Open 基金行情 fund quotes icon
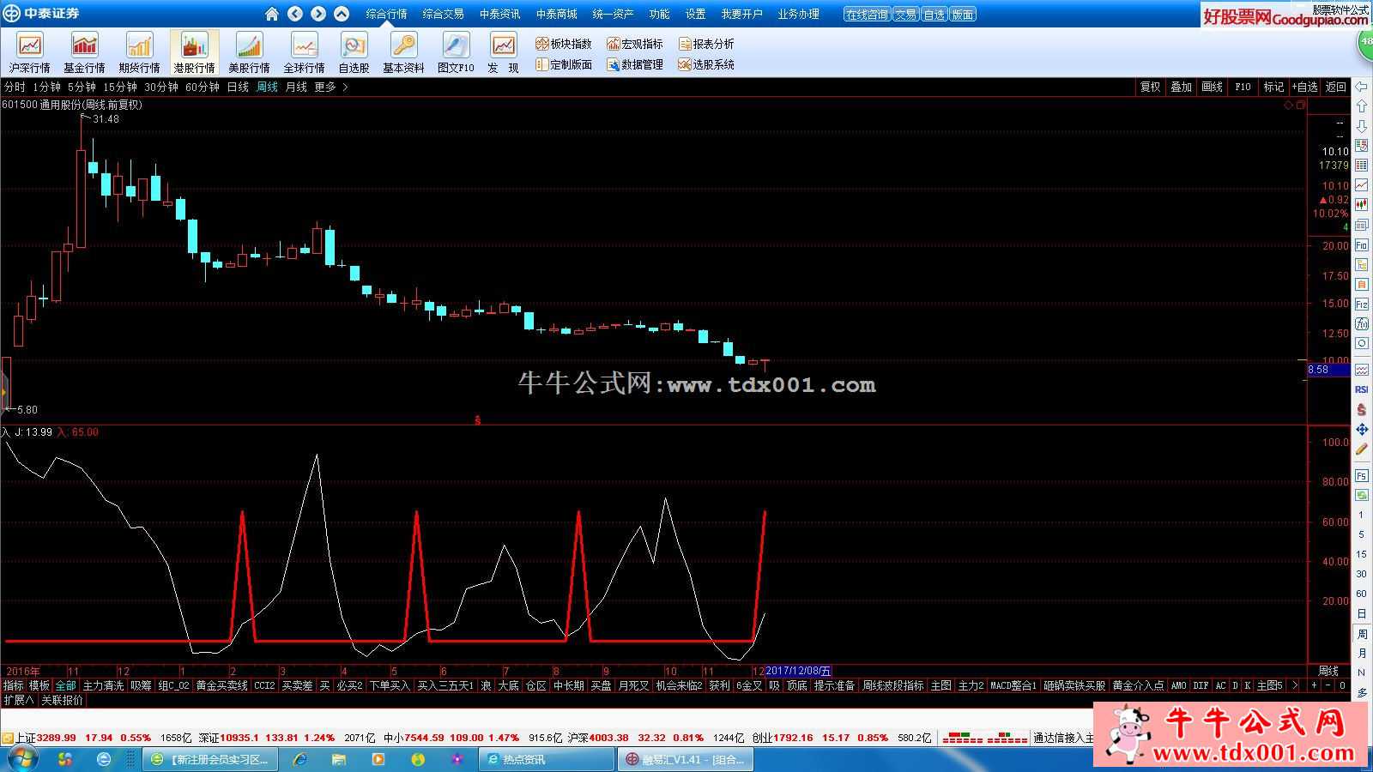The width and height of the screenshot is (1373, 772). coord(85,52)
